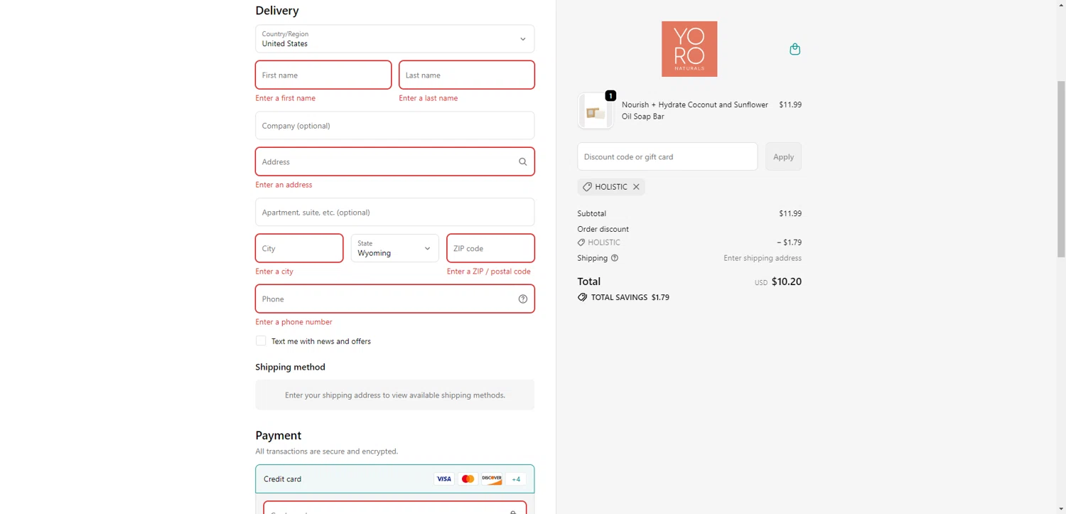
Task: Click the Order discount label
Action: 603,229
